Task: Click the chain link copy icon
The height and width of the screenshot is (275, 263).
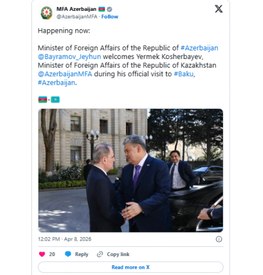Action: pyautogui.click(x=100, y=254)
